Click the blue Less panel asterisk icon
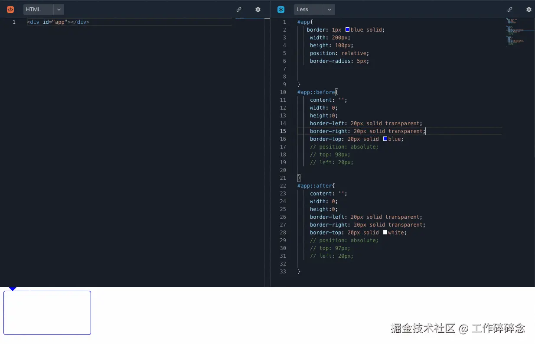The width and height of the screenshot is (535, 344). click(281, 10)
